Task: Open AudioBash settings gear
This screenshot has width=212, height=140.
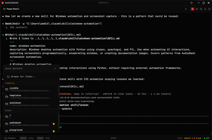Action: click(x=192, y=3)
